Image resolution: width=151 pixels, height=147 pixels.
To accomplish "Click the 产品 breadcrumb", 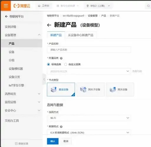I will (x=104, y=16).
